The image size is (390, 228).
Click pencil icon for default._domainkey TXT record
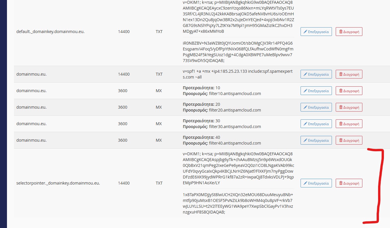click(x=305, y=32)
